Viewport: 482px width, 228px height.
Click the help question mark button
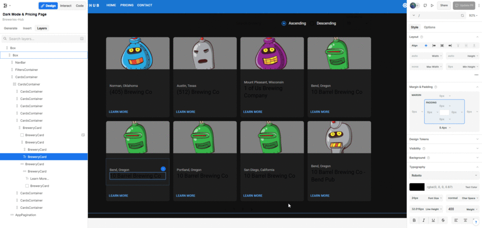(475, 222)
